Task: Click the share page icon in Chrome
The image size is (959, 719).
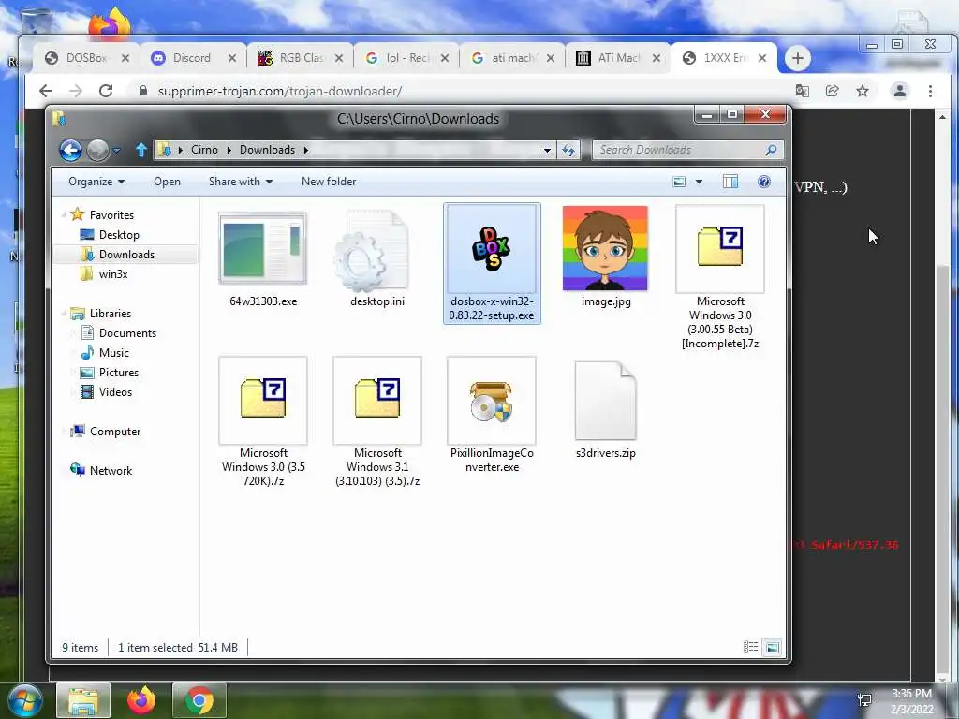Action: point(832,91)
